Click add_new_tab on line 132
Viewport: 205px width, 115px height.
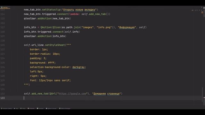(40, 94)
